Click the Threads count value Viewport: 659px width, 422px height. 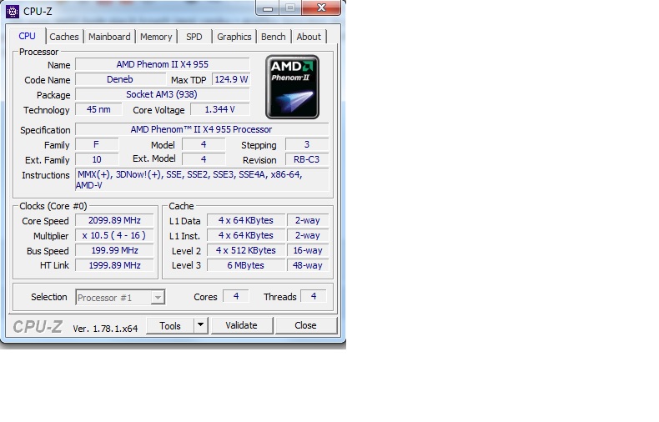pyautogui.click(x=314, y=296)
